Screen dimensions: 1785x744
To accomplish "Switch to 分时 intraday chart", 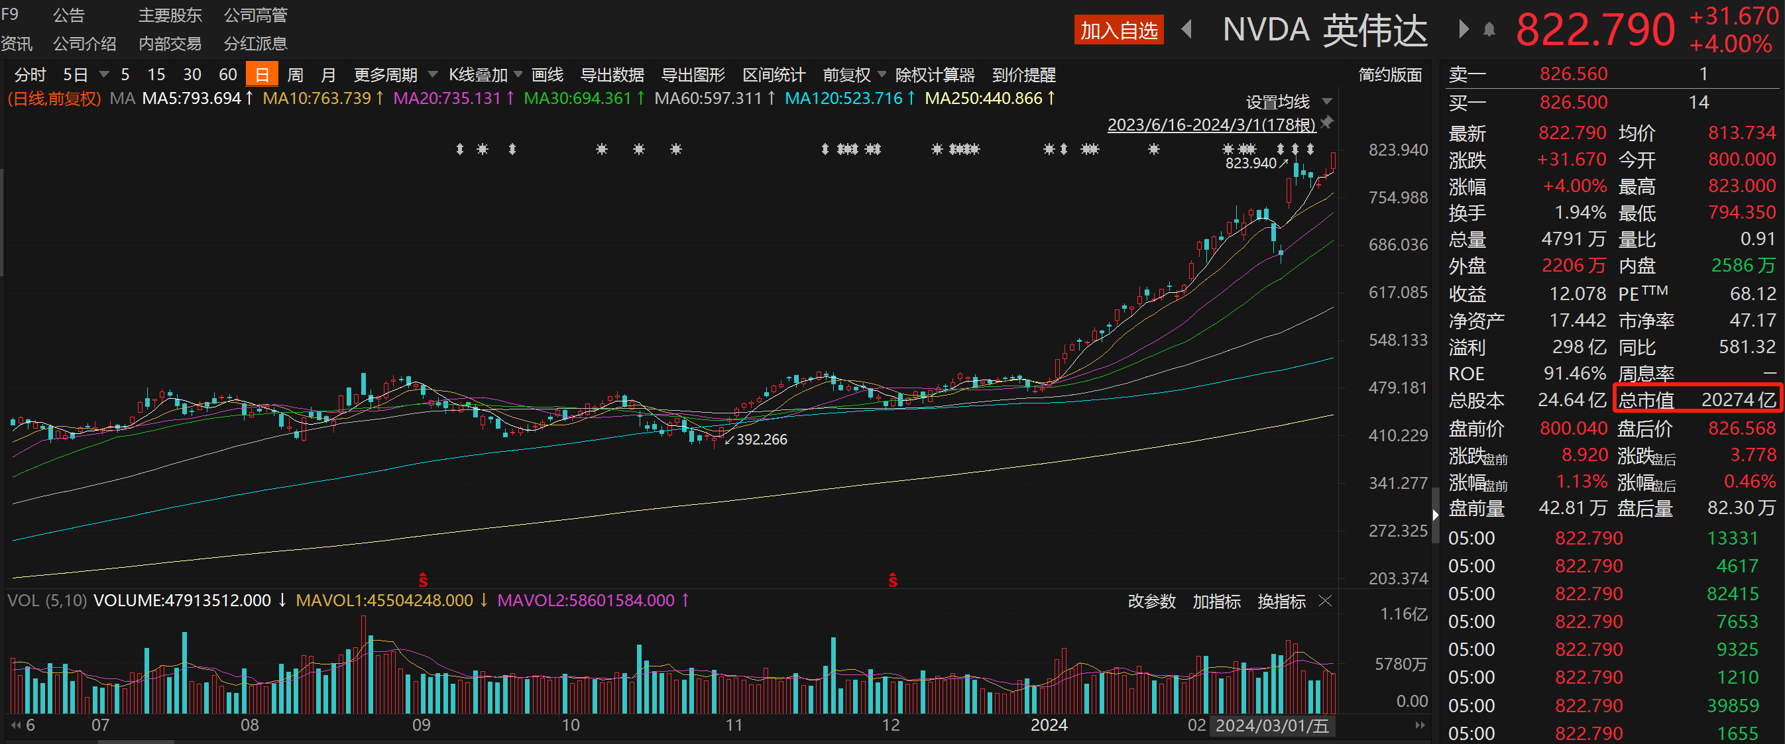I will click(30, 74).
